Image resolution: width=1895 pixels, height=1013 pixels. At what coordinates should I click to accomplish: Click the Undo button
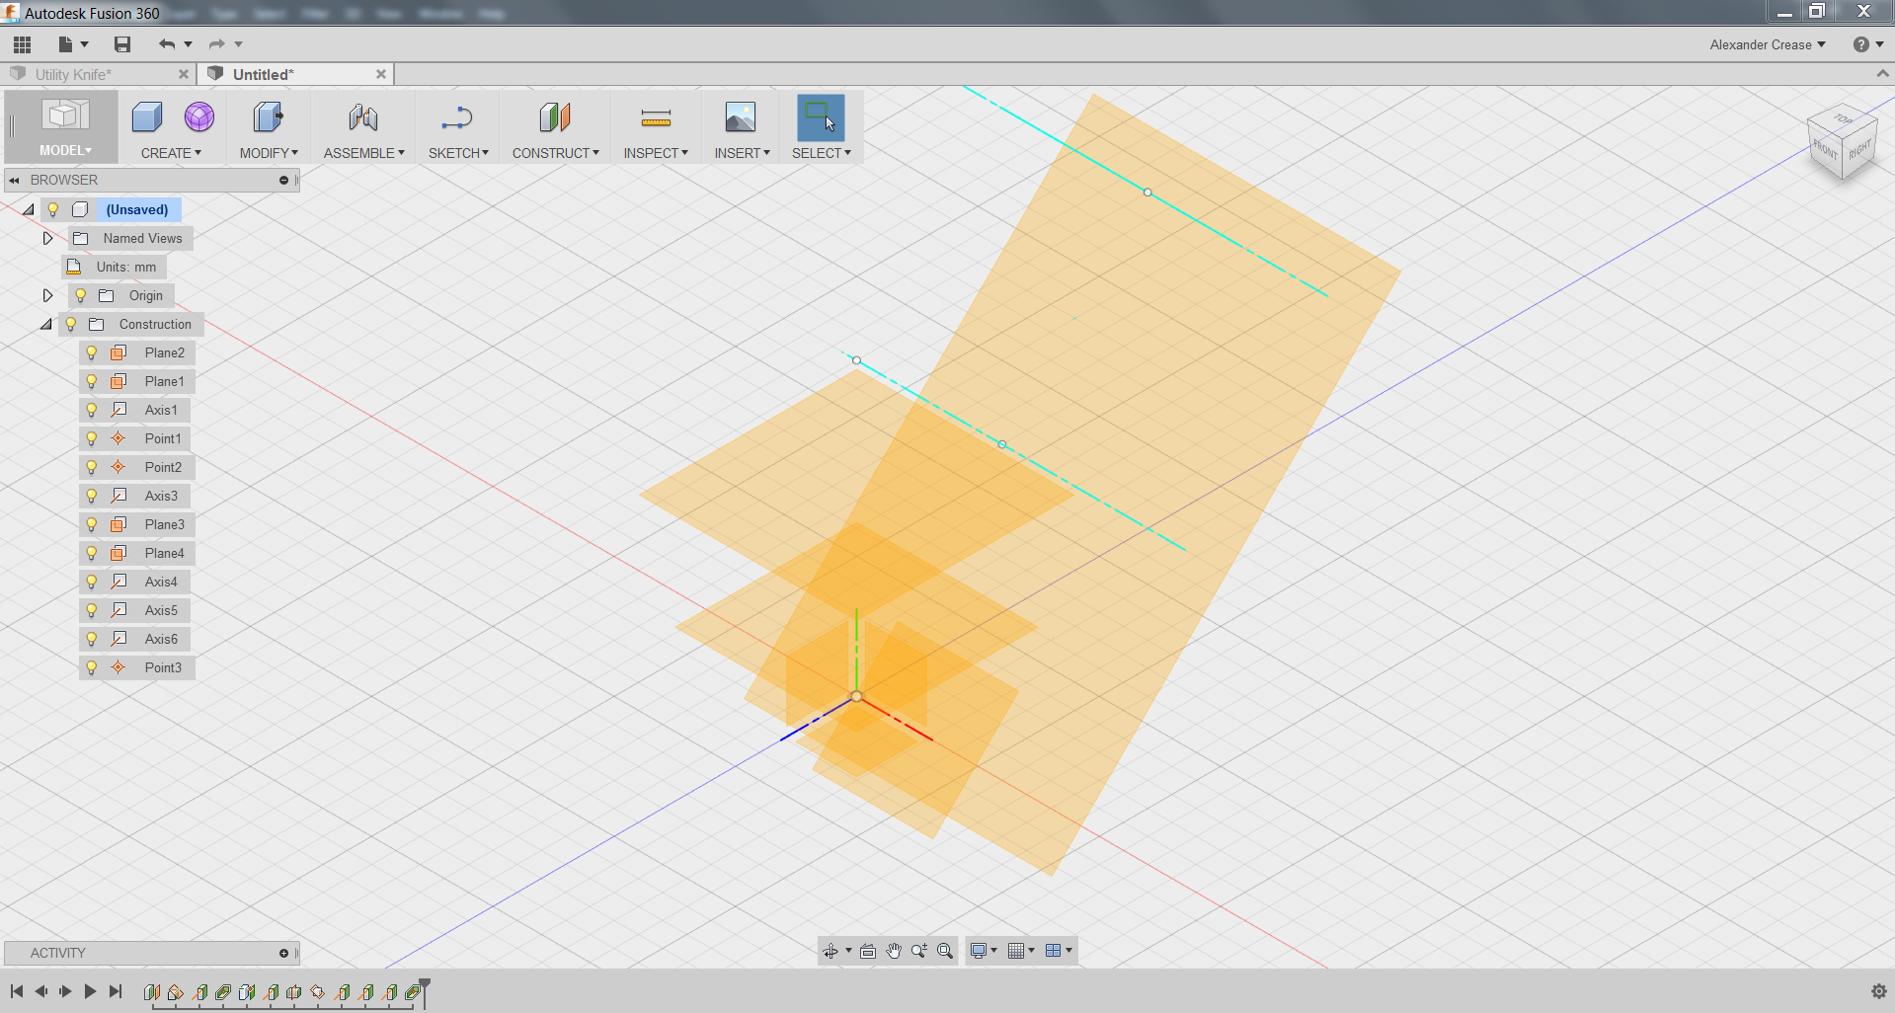coord(165,44)
